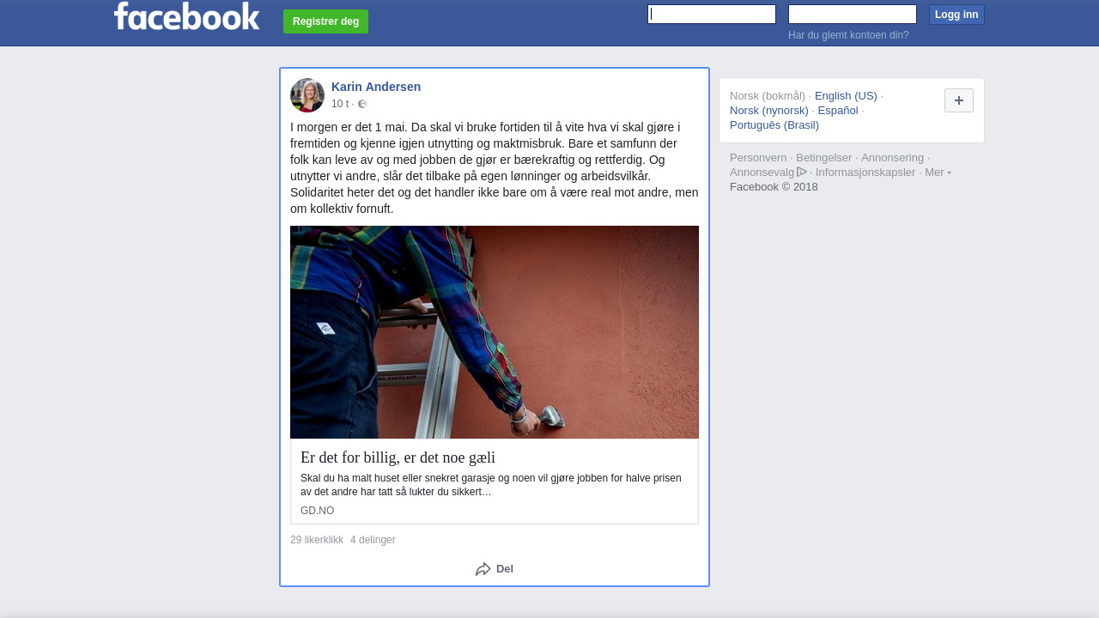Open Har du glemt kontoen din link
The height and width of the screenshot is (618, 1099).
click(x=848, y=35)
